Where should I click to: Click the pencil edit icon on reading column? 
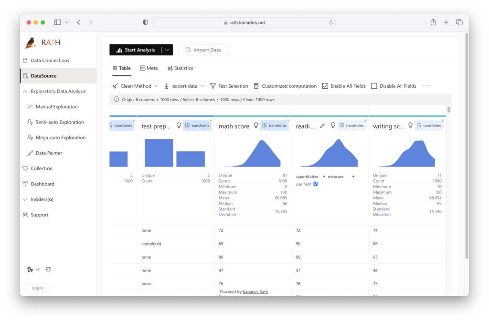[x=322, y=125]
